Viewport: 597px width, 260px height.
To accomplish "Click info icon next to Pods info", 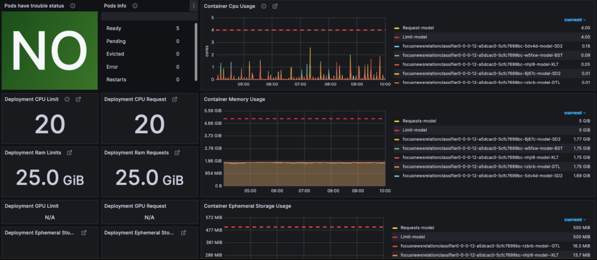I will pos(135,6).
